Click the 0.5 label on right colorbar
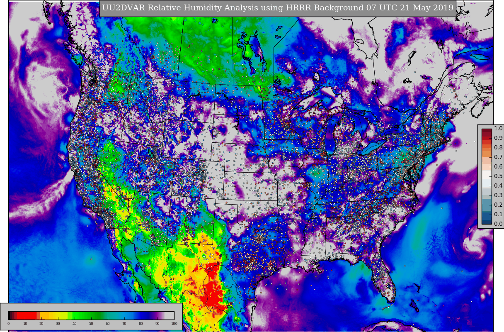 (498, 176)
